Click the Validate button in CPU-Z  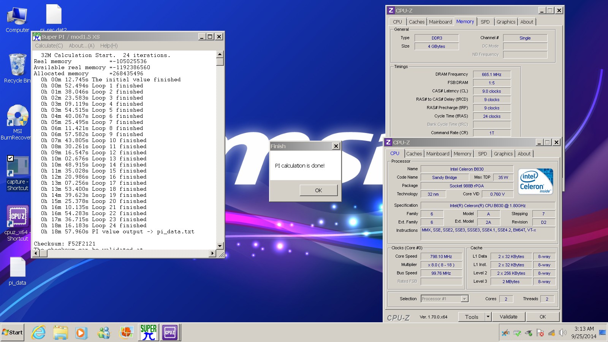click(x=508, y=317)
